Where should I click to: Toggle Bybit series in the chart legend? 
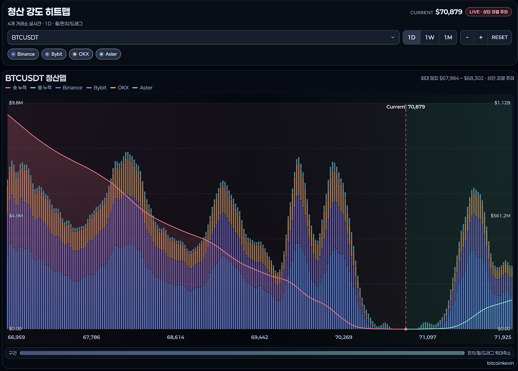[x=96, y=88]
